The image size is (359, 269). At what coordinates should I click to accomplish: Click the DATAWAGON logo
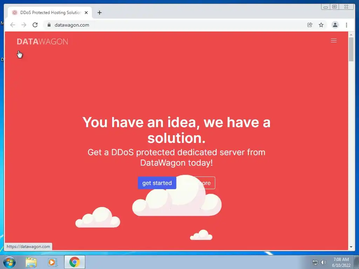coord(42,41)
